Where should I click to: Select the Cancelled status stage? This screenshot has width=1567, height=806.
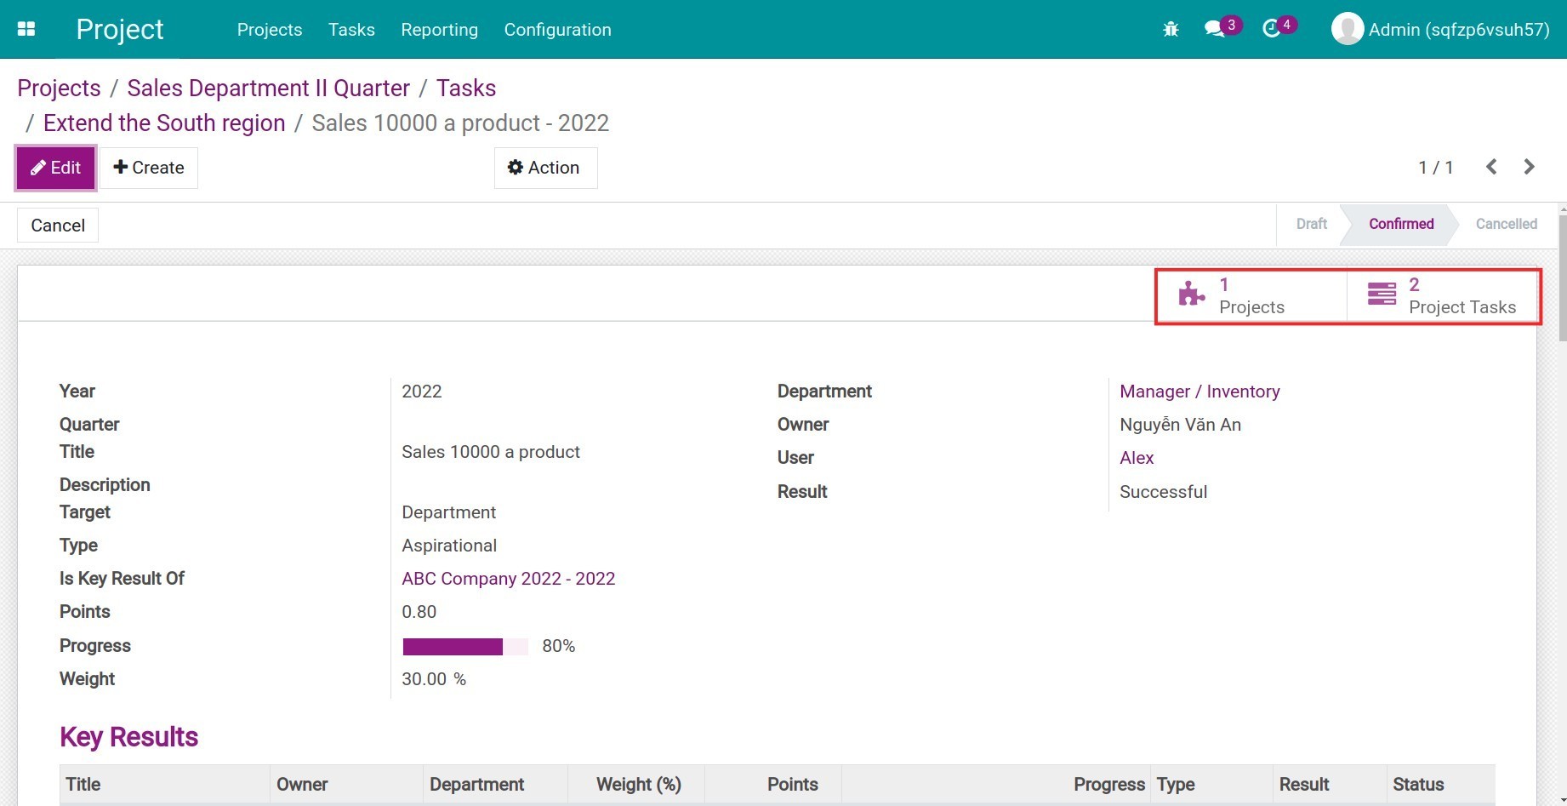1506,224
